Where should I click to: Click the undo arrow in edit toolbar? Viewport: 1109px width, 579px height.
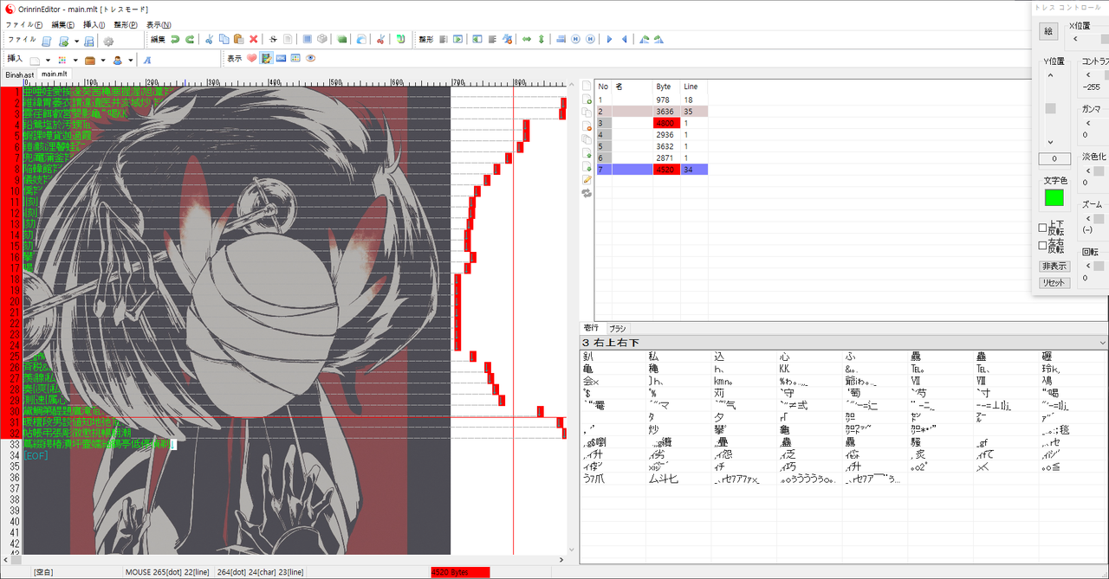click(x=175, y=40)
